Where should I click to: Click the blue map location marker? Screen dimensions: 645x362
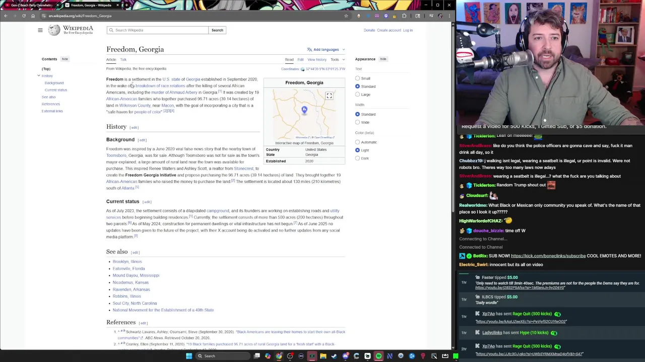pyautogui.click(x=304, y=110)
